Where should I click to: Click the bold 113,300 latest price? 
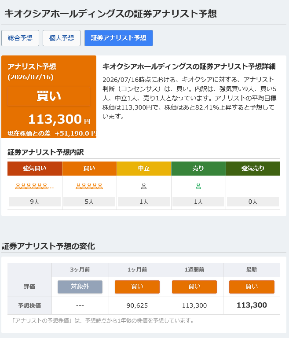[252, 305]
